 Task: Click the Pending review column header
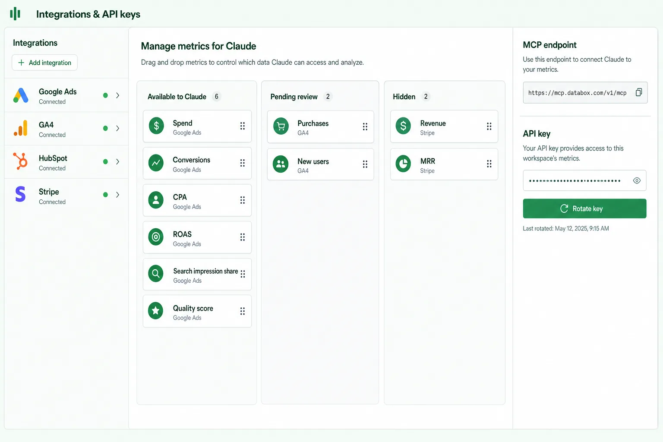pos(294,97)
